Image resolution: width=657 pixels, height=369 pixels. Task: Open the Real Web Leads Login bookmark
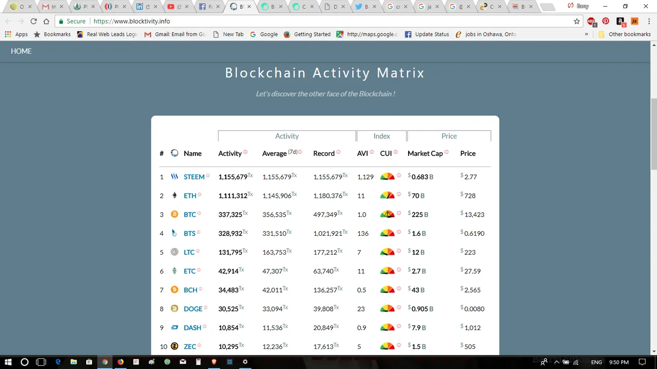point(107,34)
